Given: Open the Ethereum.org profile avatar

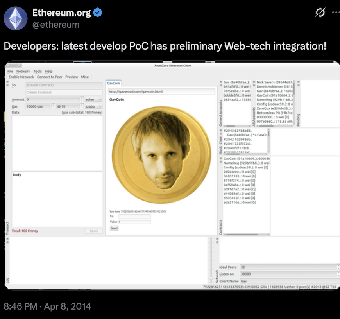Looking at the screenshot, I should tap(15, 18).
